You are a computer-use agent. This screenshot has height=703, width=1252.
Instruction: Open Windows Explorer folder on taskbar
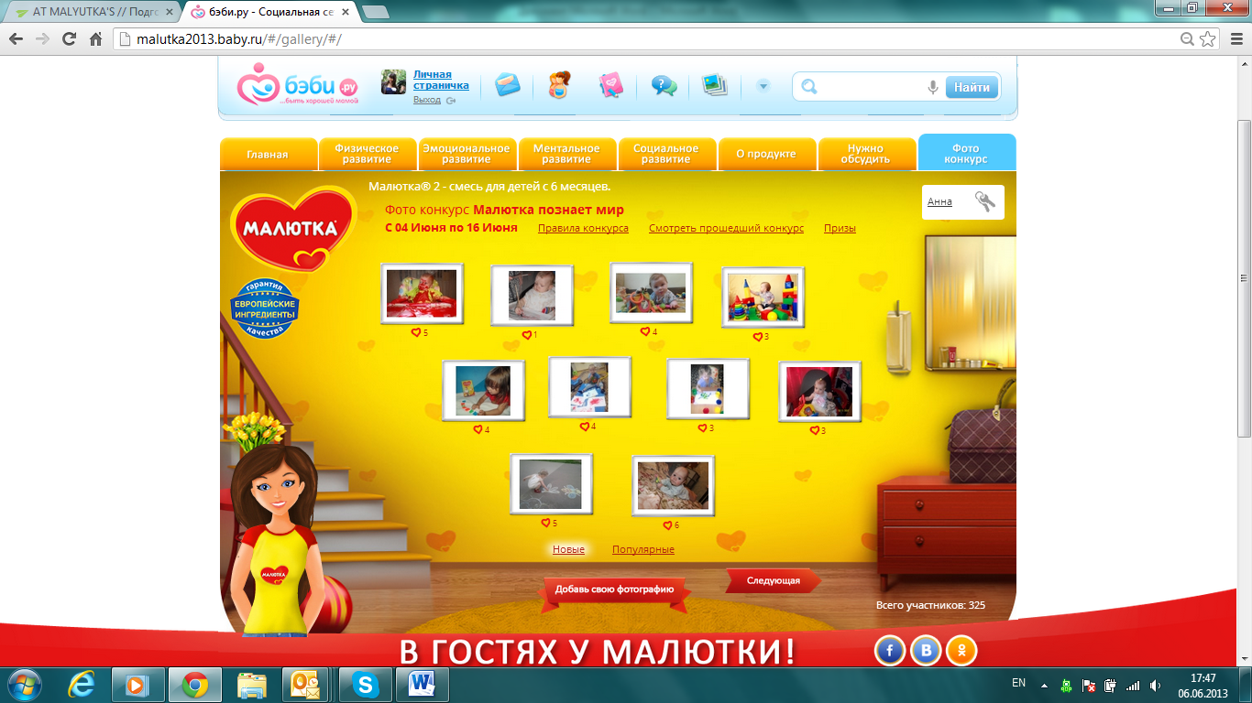coord(251,685)
